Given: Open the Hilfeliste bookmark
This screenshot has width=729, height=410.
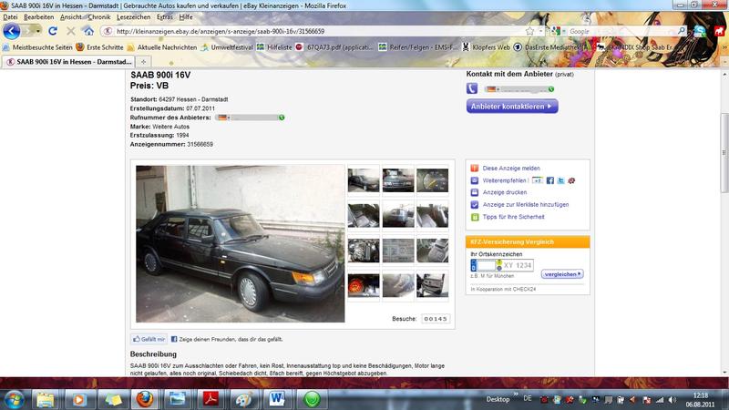Looking at the screenshot, I should click(274, 47).
